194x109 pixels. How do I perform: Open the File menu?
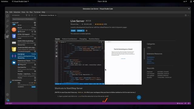[x=7, y=12]
